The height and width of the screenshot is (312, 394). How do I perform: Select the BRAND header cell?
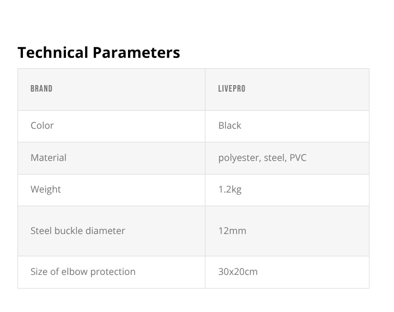point(41,89)
